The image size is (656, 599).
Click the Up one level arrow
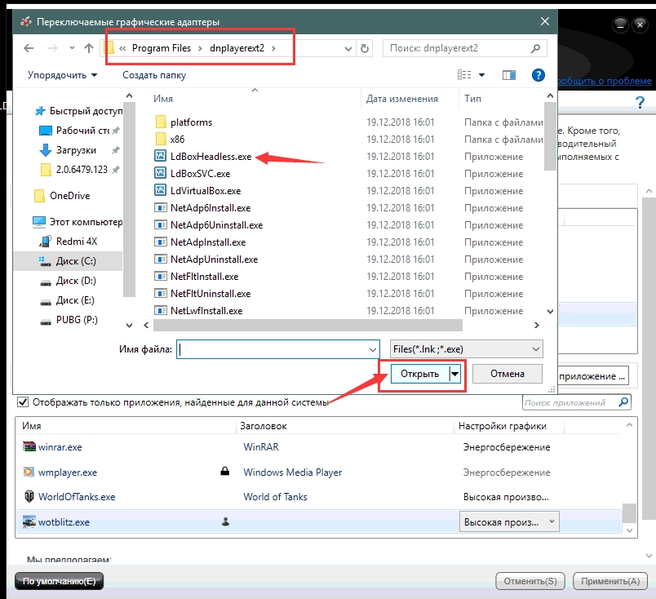click(x=88, y=48)
